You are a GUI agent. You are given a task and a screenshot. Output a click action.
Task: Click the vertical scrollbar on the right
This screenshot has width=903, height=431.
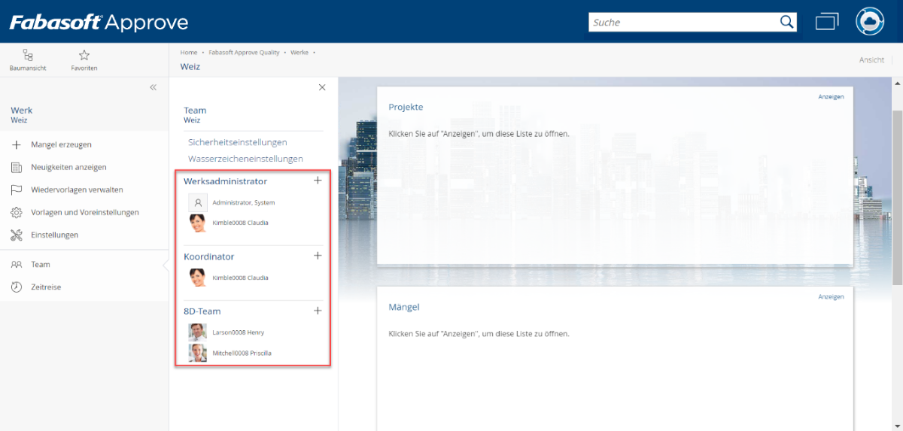pyautogui.click(x=897, y=197)
